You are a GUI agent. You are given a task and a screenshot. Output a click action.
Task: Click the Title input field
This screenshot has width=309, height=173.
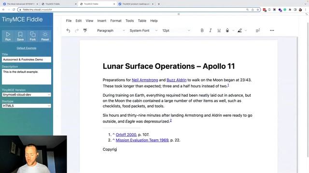27,60
